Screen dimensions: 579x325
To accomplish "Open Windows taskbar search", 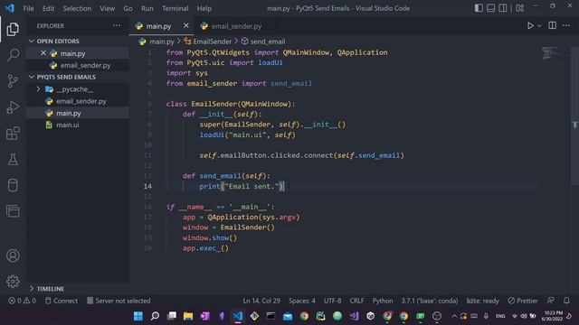I will (155, 316).
